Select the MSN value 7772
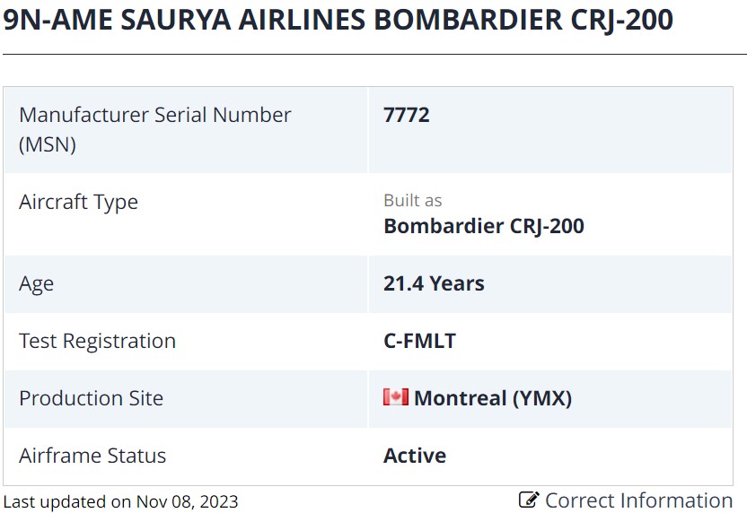The width and height of the screenshot is (747, 513). click(x=407, y=115)
